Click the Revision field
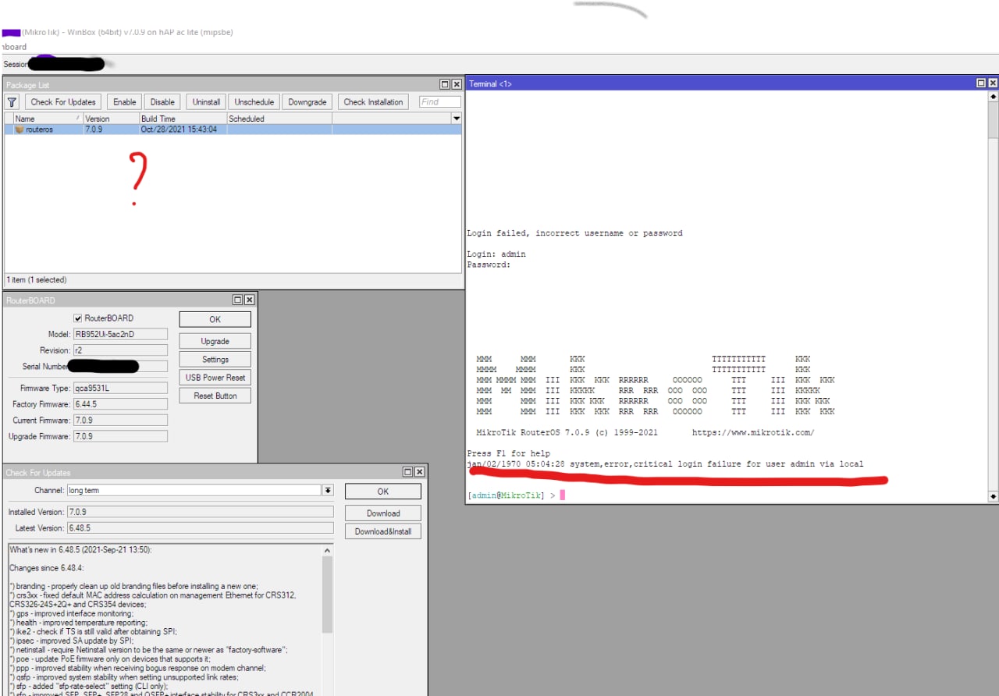The width and height of the screenshot is (999, 696). click(120, 350)
